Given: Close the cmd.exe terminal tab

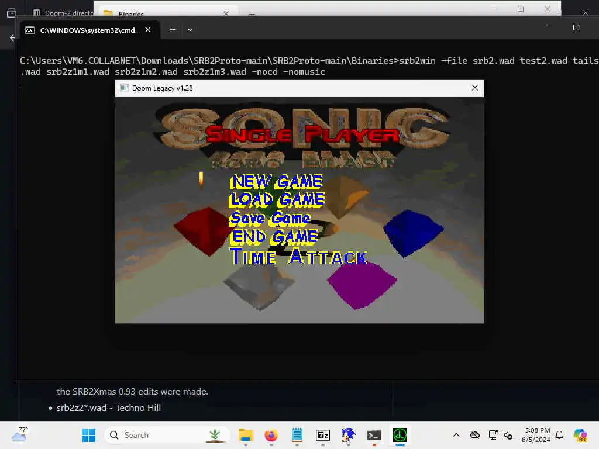Looking at the screenshot, I should click(148, 30).
